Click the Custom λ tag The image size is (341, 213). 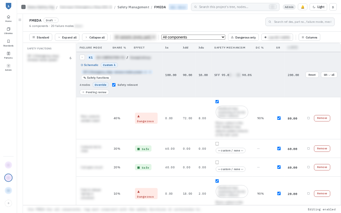(109, 65)
